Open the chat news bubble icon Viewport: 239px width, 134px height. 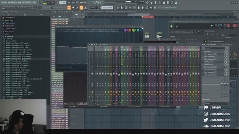coord(172,3)
